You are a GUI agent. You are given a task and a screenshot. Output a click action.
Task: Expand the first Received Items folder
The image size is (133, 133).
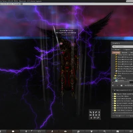(x=113, y=94)
